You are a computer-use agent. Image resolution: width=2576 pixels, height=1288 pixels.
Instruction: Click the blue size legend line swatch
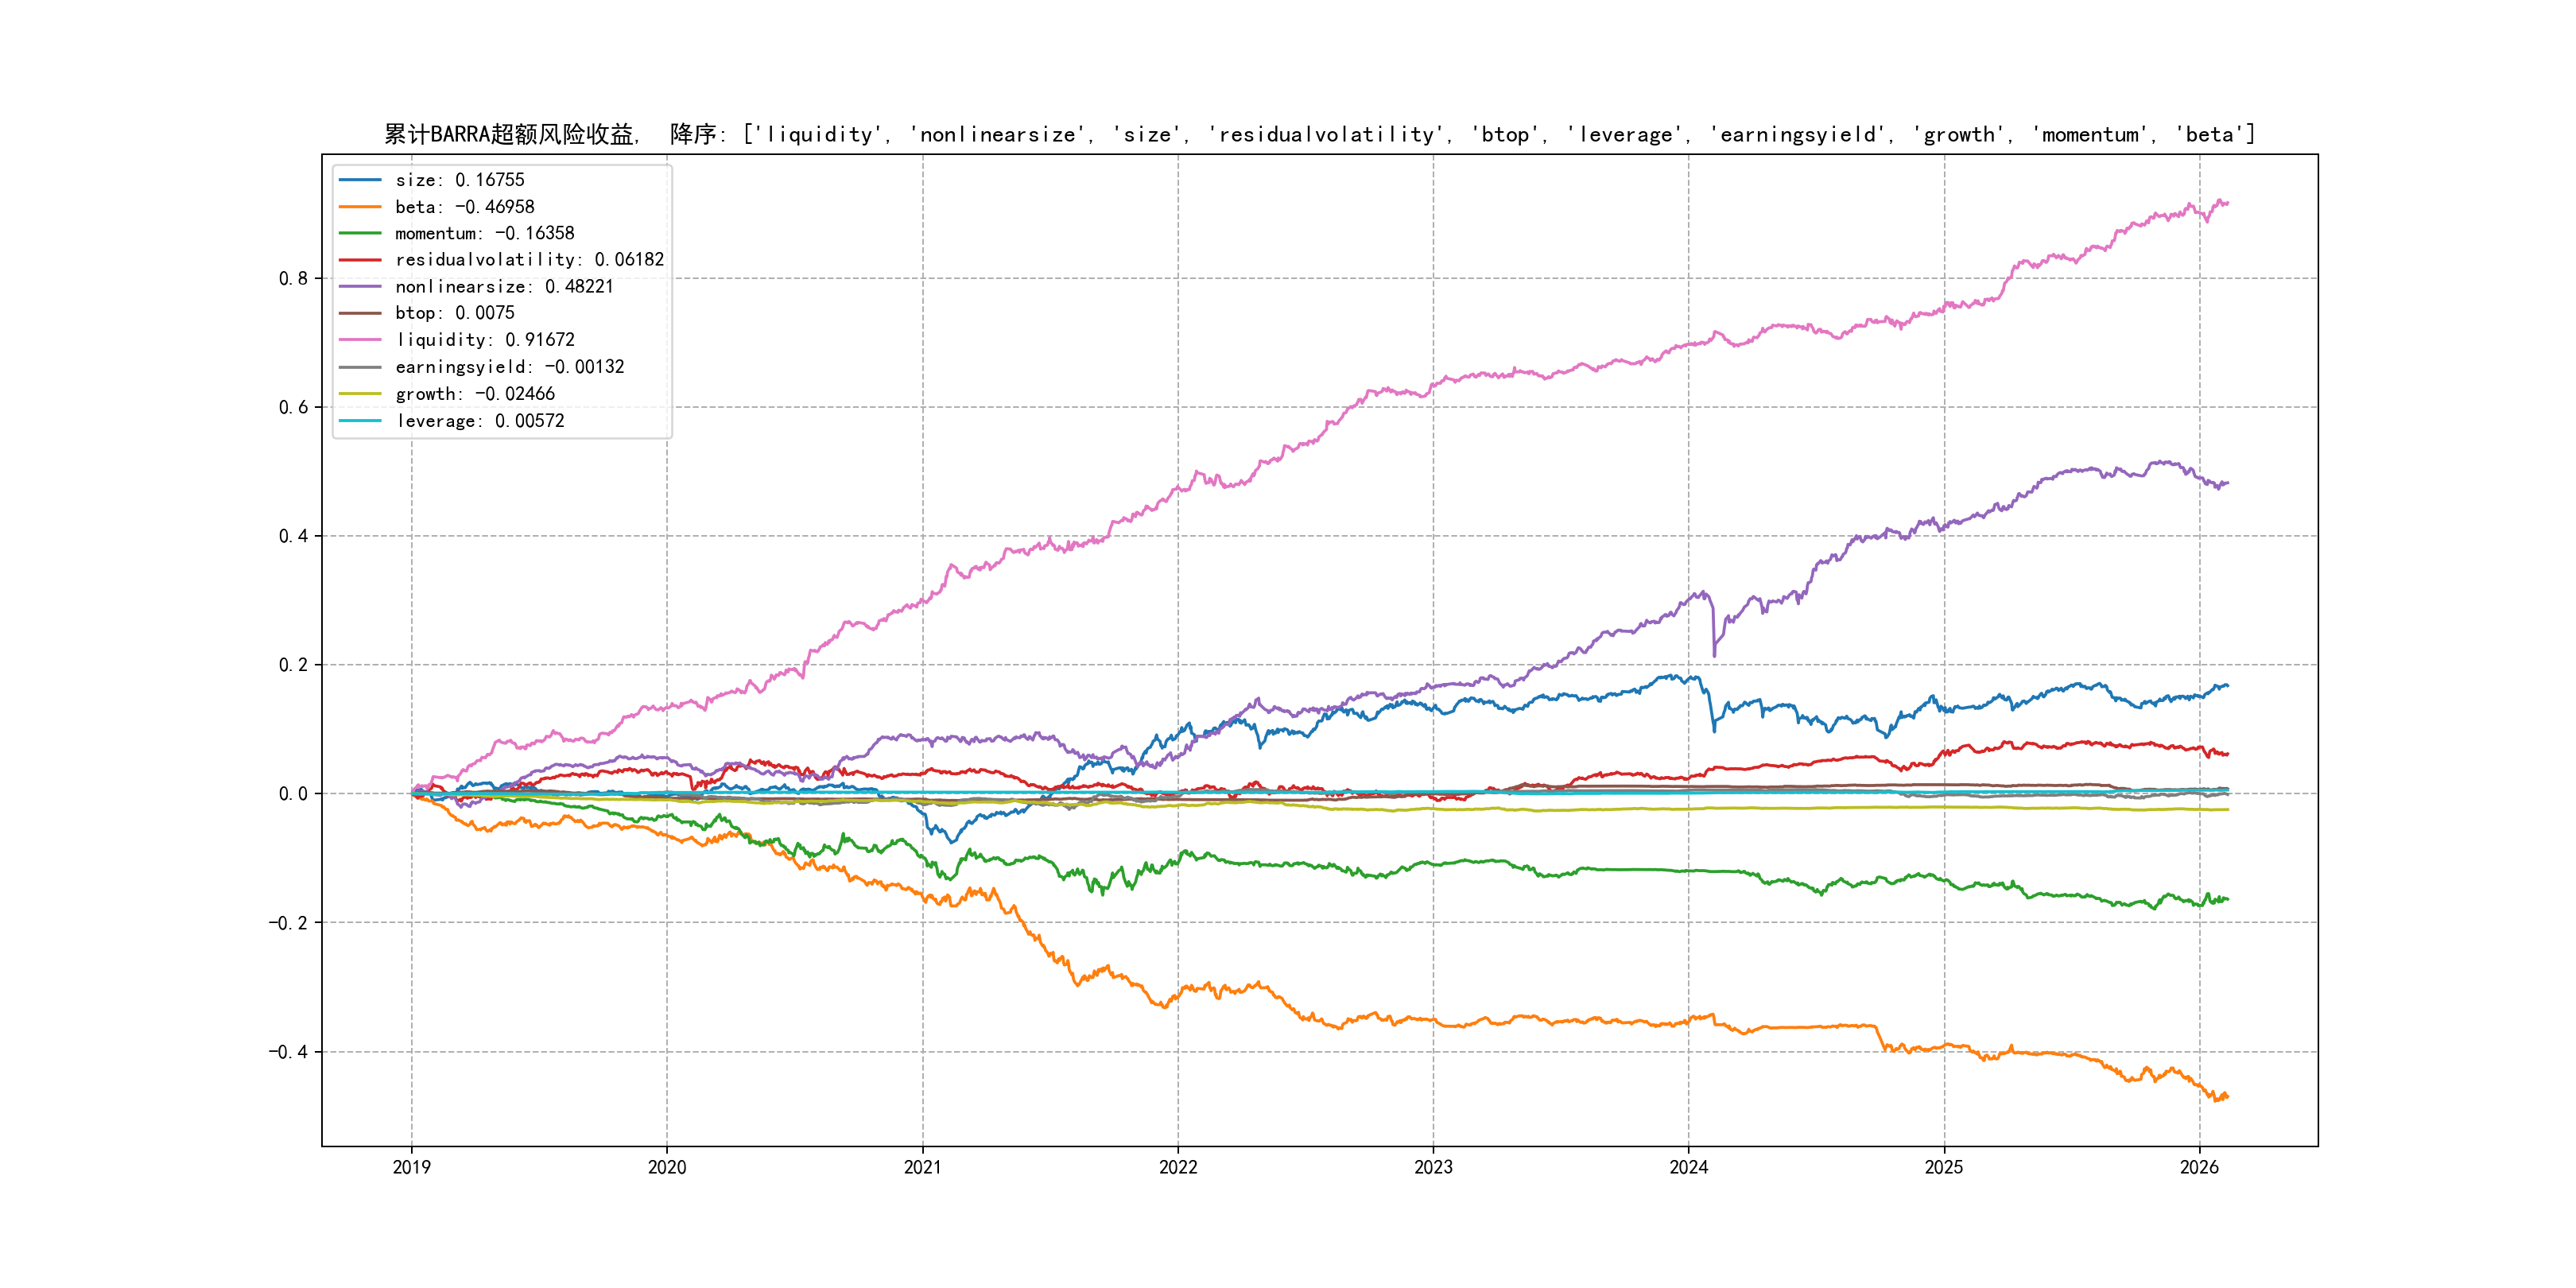[x=360, y=180]
